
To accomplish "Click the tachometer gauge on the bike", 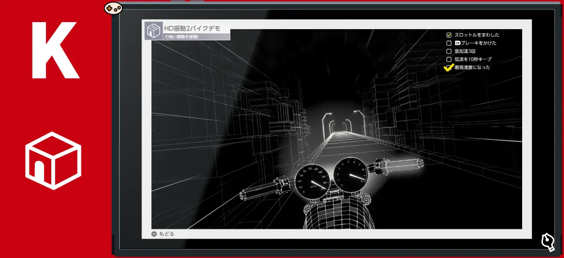I will pyautogui.click(x=352, y=174).
